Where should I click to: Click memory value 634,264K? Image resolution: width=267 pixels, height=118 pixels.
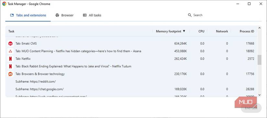click(x=181, y=44)
